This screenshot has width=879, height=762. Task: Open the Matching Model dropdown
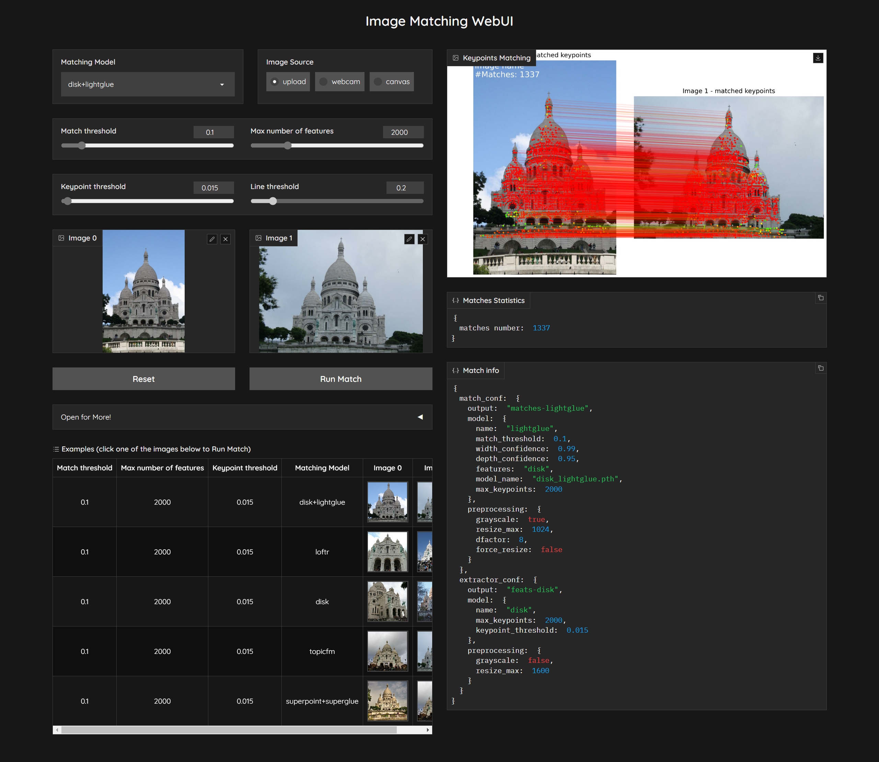[x=148, y=84]
